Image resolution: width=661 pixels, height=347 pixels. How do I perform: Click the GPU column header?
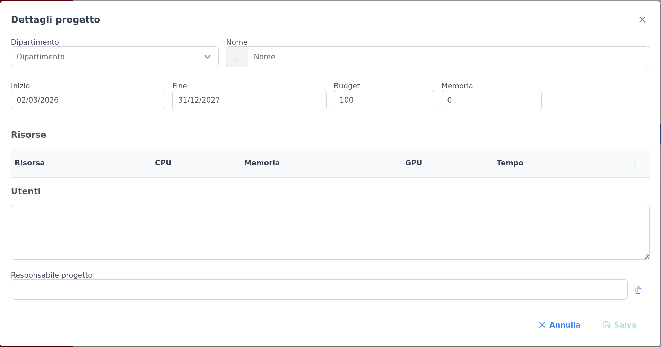414,163
